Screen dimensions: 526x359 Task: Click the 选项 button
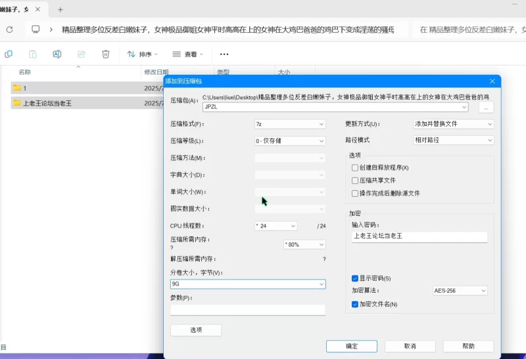[x=196, y=330]
